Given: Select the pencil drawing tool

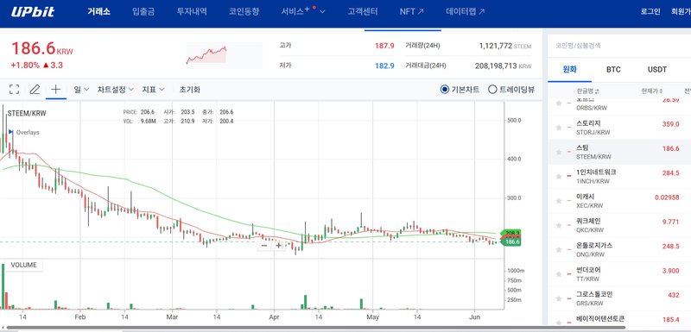Looking at the screenshot, I should pos(35,90).
